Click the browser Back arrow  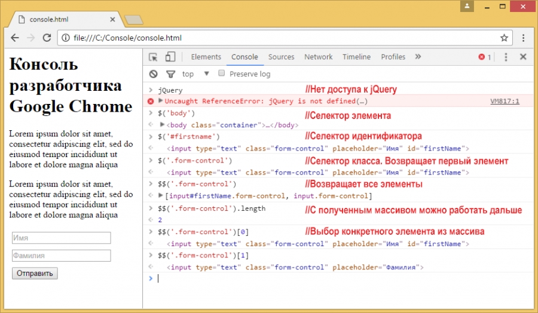pyautogui.click(x=15, y=38)
